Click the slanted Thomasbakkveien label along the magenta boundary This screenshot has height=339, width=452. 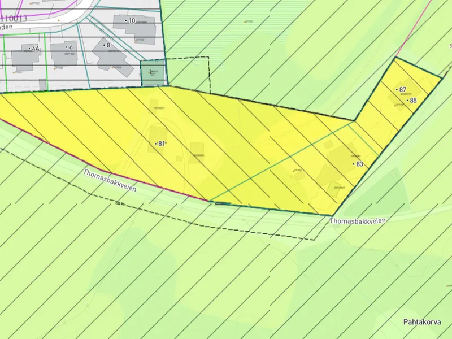pos(110,180)
